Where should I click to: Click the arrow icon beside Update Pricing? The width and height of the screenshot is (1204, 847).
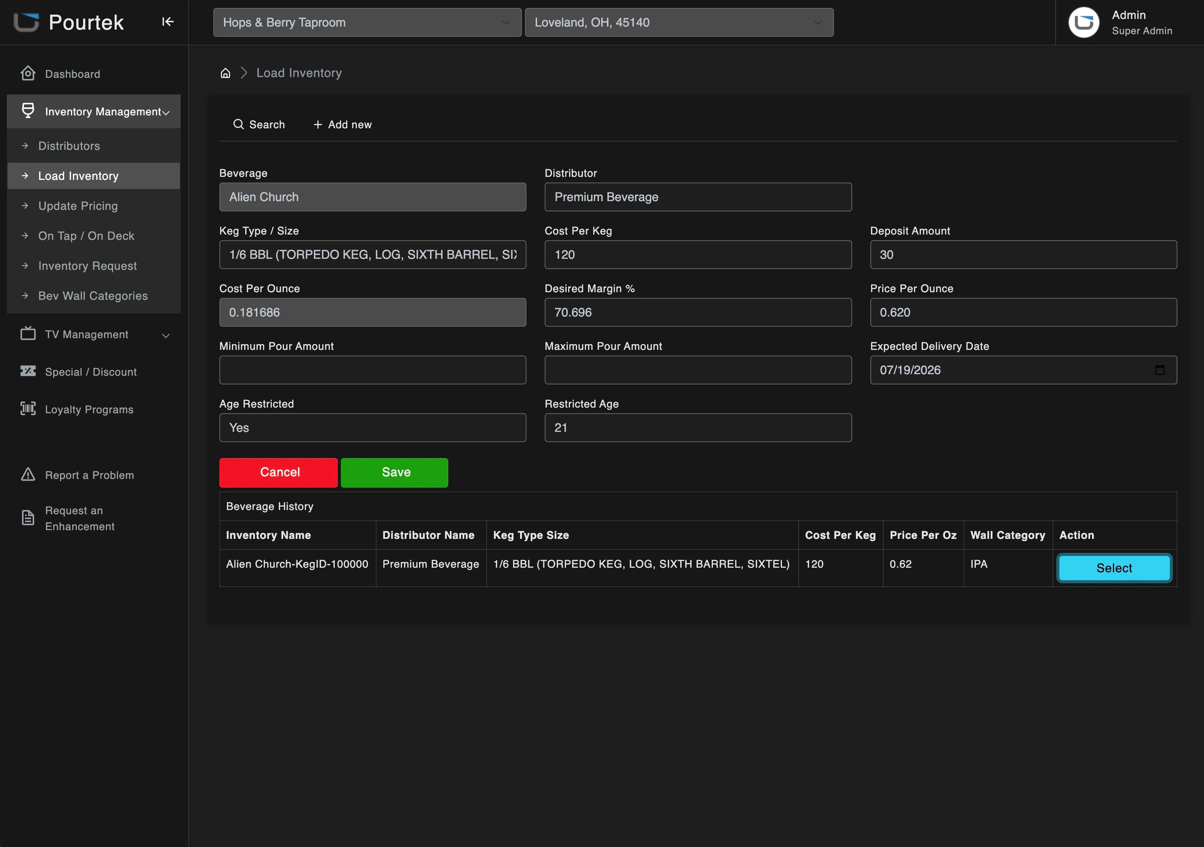[25, 206]
